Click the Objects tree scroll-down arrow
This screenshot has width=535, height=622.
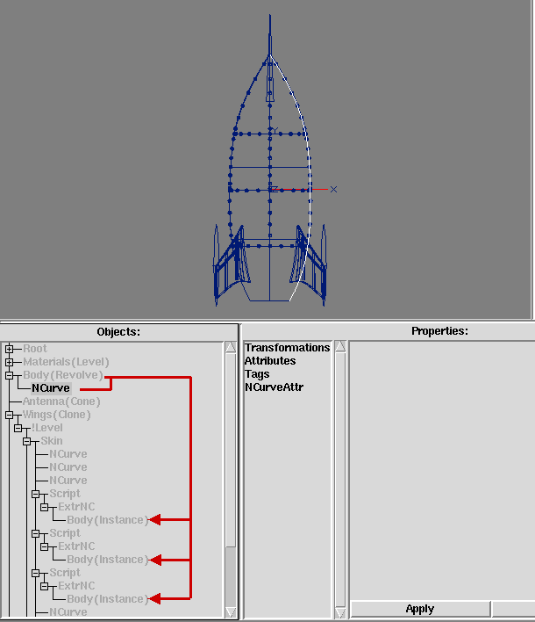(231, 612)
